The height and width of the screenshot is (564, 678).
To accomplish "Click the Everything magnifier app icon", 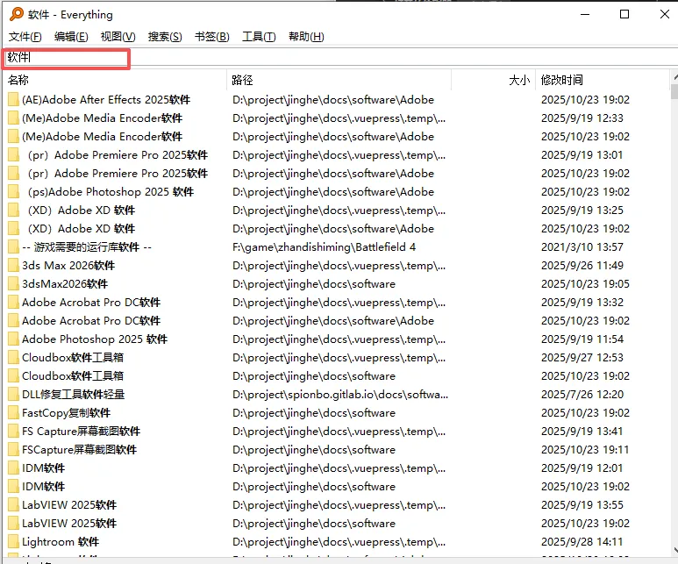I will click(16, 14).
